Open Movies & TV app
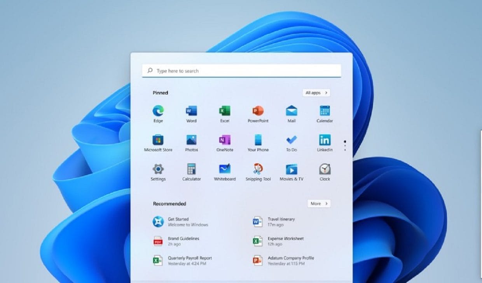The width and height of the screenshot is (482, 283). coord(292,172)
